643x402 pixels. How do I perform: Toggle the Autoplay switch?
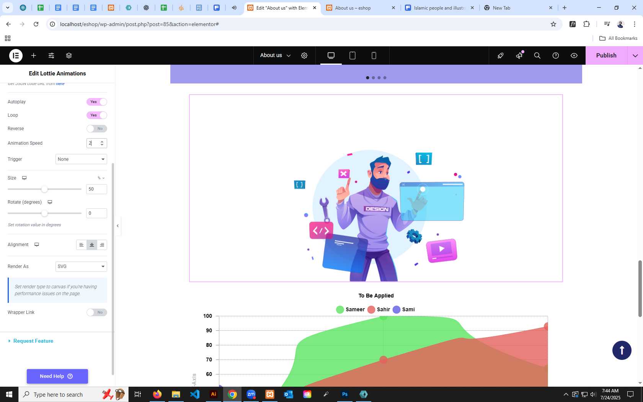click(x=97, y=102)
